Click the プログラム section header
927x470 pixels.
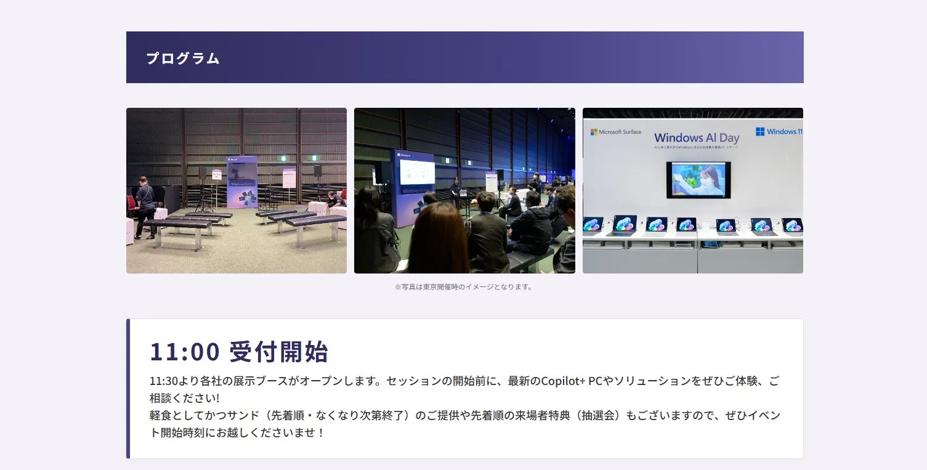[x=465, y=57]
